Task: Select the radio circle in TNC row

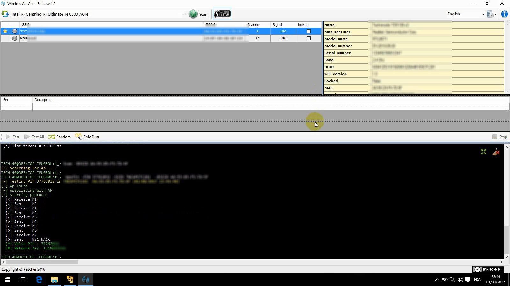Action: coord(15,31)
